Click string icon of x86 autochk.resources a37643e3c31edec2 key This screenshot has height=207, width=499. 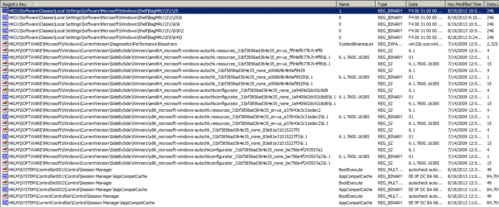point(5,110)
